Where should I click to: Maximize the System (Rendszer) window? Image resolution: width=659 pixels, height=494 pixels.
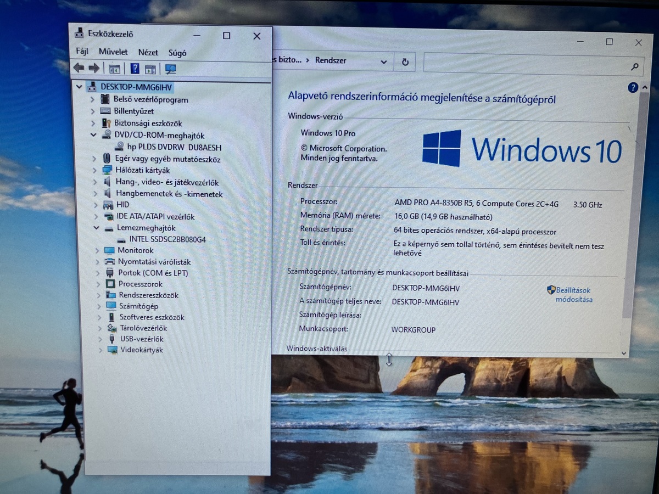tap(609, 42)
